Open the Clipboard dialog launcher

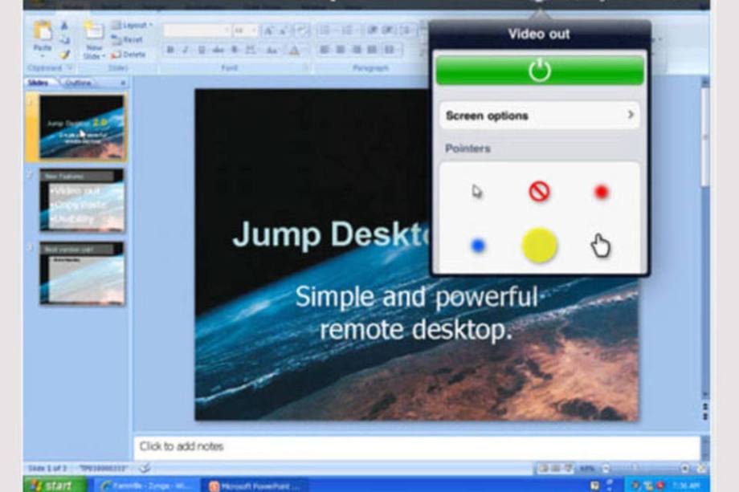[x=70, y=68]
